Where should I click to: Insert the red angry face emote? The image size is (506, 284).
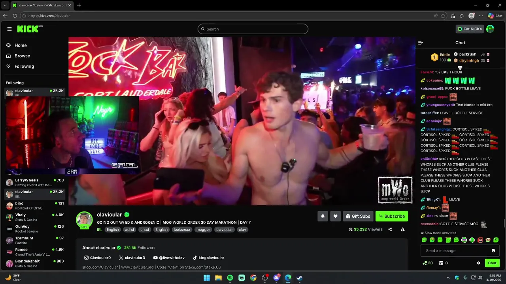coord(480,240)
